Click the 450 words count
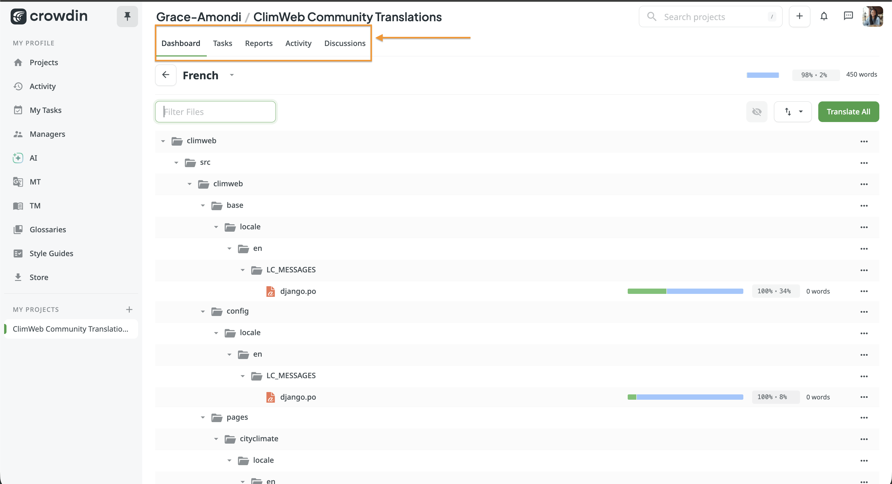Image resolution: width=892 pixels, height=484 pixels. click(862, 74)
